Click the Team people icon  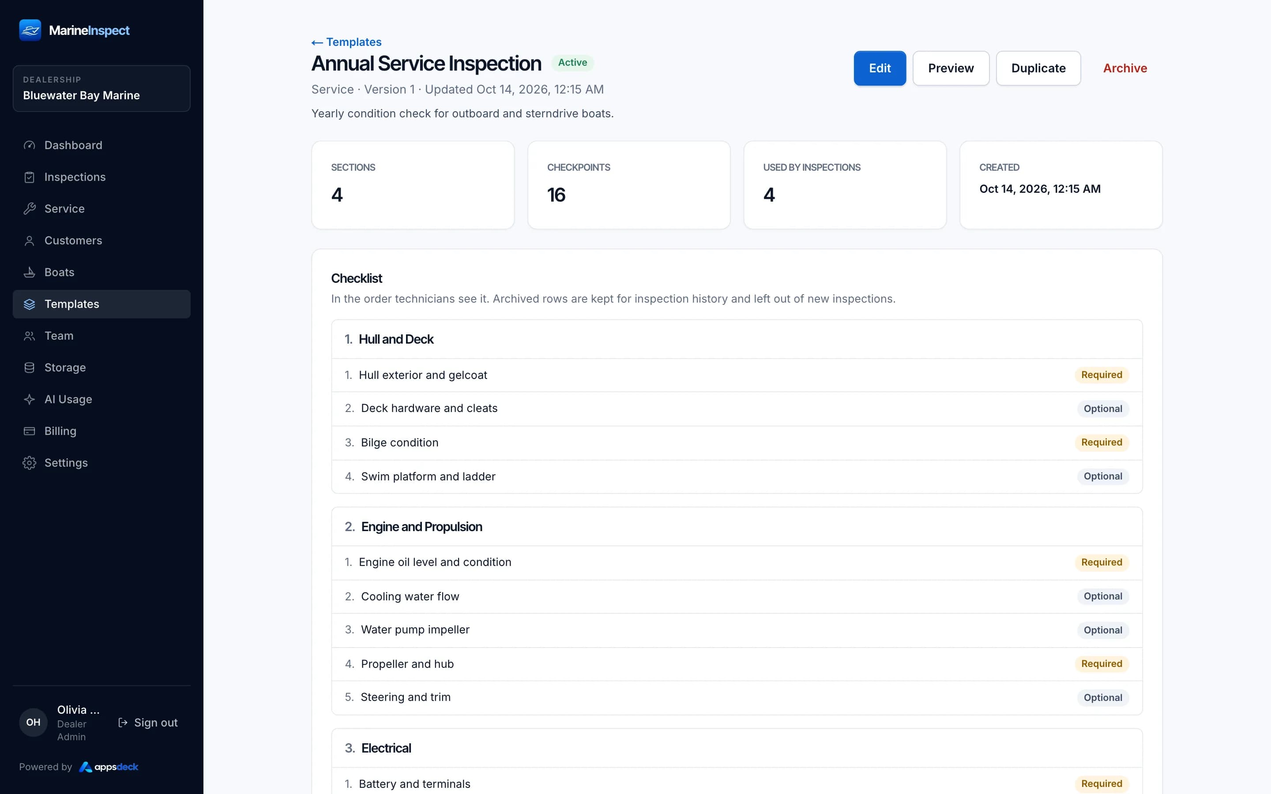[x=30, y=336]
